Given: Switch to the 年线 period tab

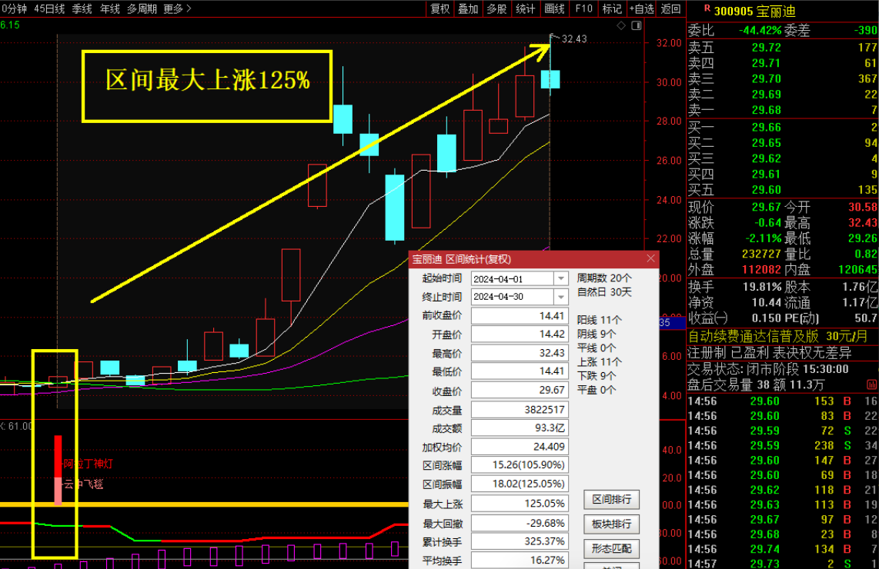Looking at the screenshot, I should click(x=110, y=9).
